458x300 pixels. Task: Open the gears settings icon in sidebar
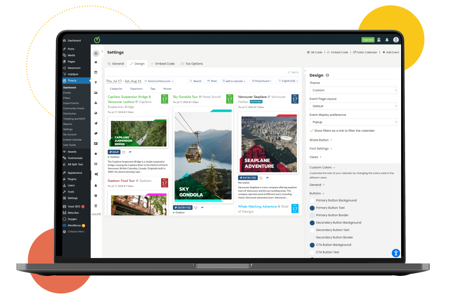[96, 174]
